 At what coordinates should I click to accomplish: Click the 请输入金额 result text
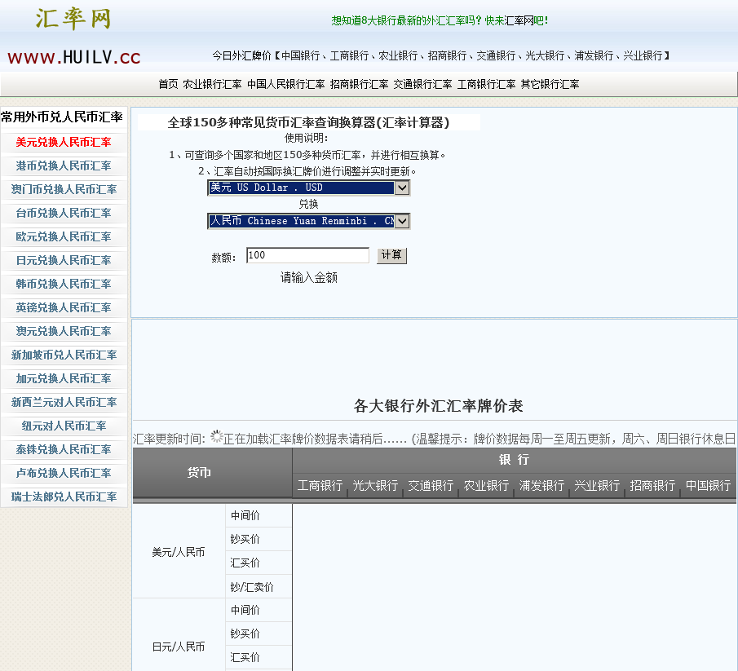point(309,278)
